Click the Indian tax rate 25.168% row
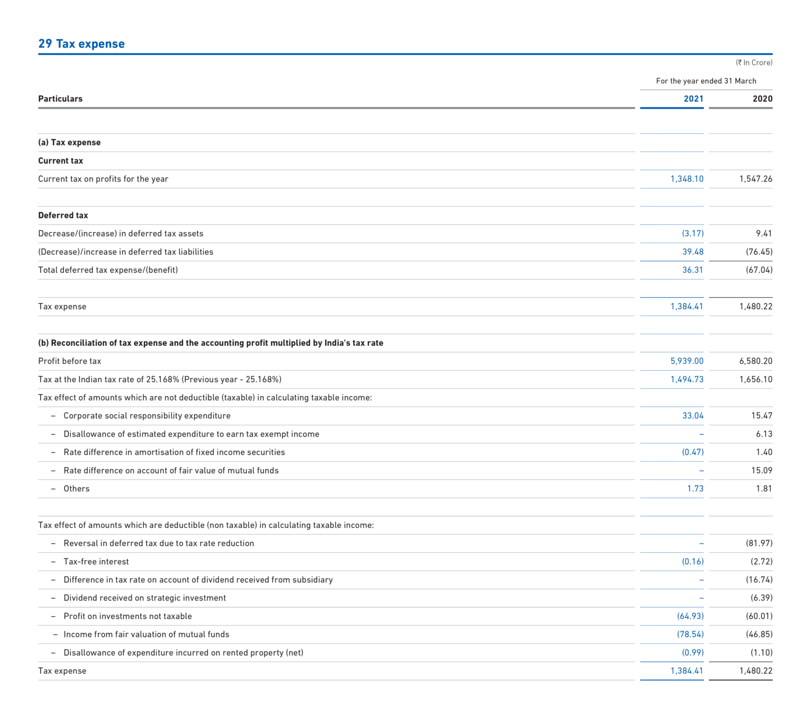Image resolution: width=811 pixels, height=719 pixels. point(160,379)
